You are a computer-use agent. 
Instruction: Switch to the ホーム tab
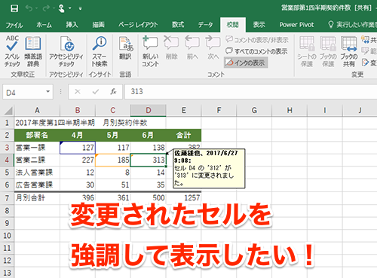pos(44,25)
